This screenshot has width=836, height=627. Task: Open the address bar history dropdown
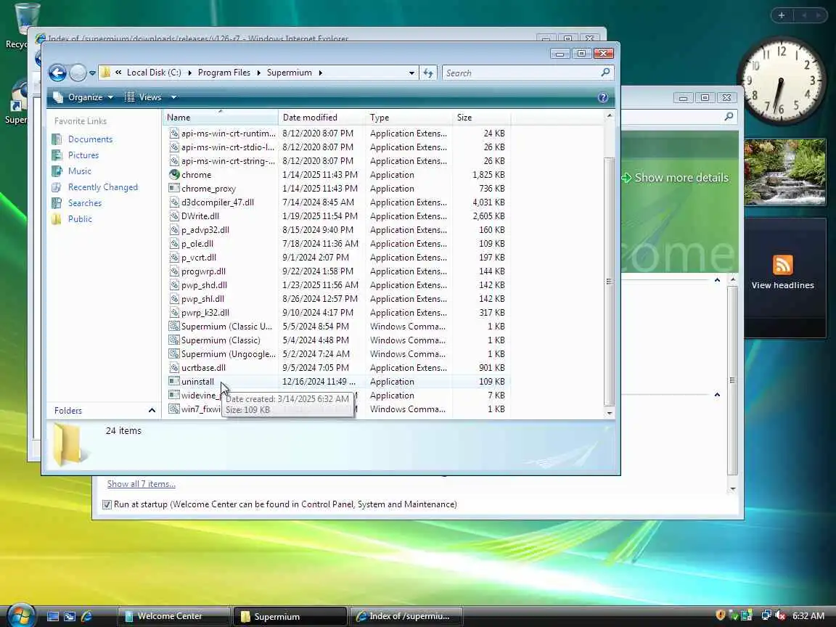click(411, 73)
